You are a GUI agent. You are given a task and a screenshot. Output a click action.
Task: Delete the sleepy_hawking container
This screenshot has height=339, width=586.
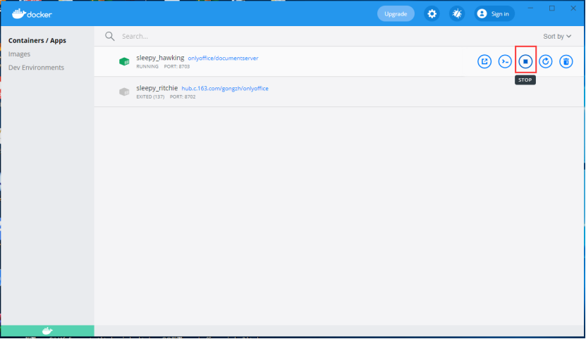coord(566,61)
